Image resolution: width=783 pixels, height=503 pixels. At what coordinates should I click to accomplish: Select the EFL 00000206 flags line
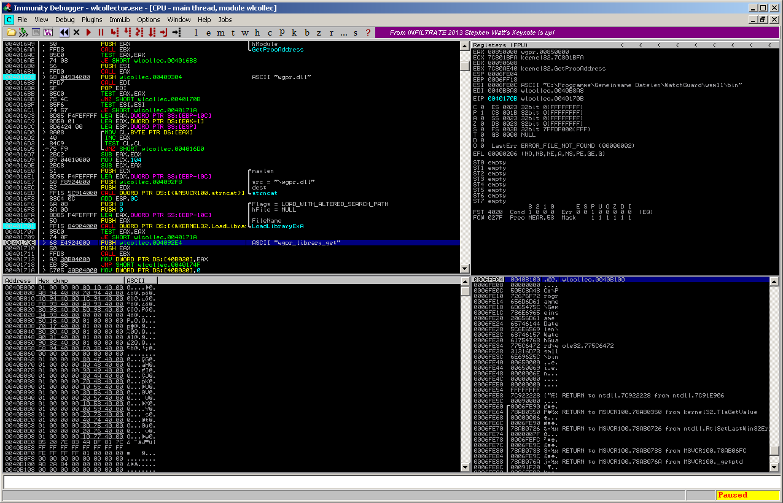coord(539,154)
